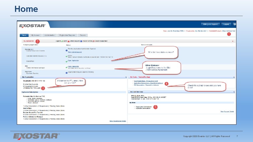Click the SourcePass application name in My Applications
This screenshot has width=253, height=142.
coord(30,61)
